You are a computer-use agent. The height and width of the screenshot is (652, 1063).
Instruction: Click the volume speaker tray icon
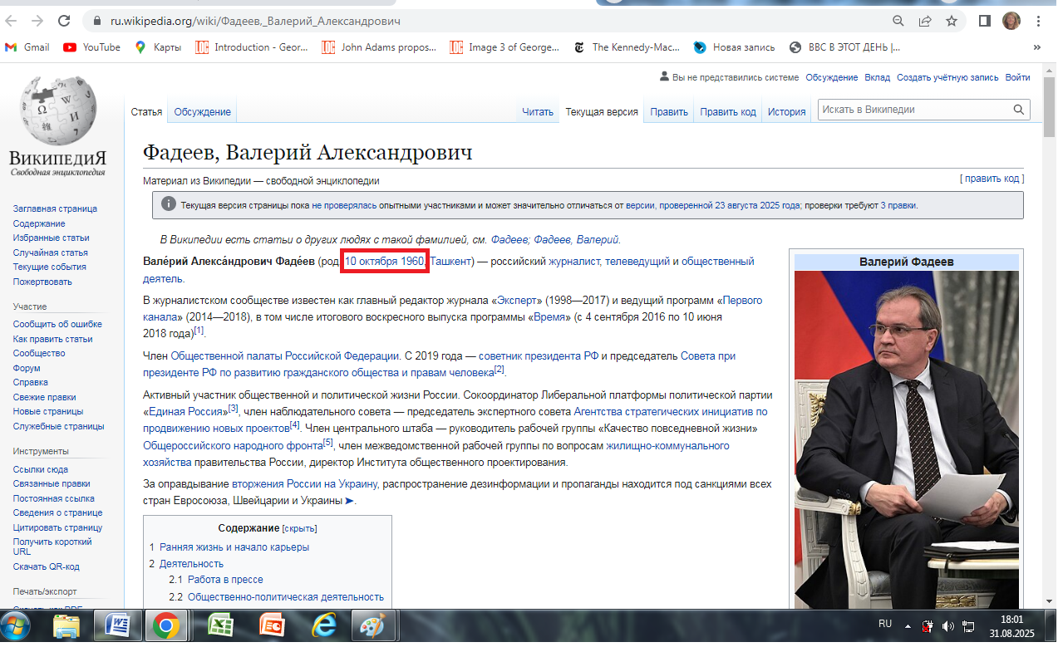[x=948, y=626]
